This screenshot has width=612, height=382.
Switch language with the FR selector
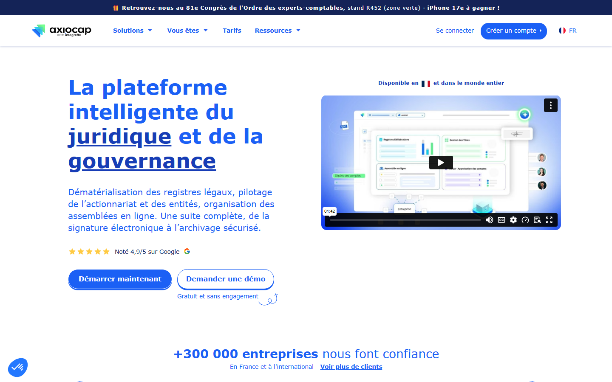coord(568,31)
